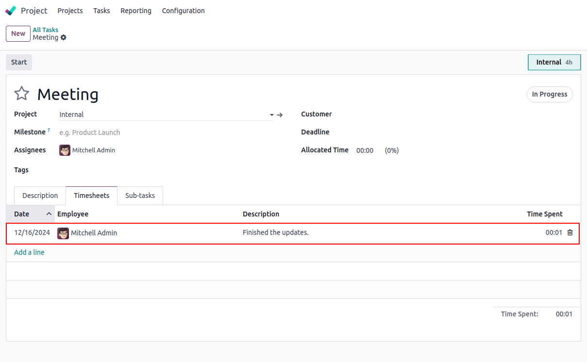Open the Description tab

(x=40, y=196)
